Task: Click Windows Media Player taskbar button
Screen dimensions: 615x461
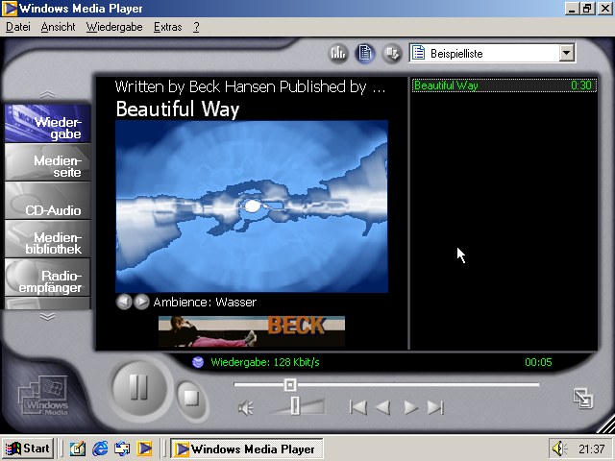Action: pos(247,449)
